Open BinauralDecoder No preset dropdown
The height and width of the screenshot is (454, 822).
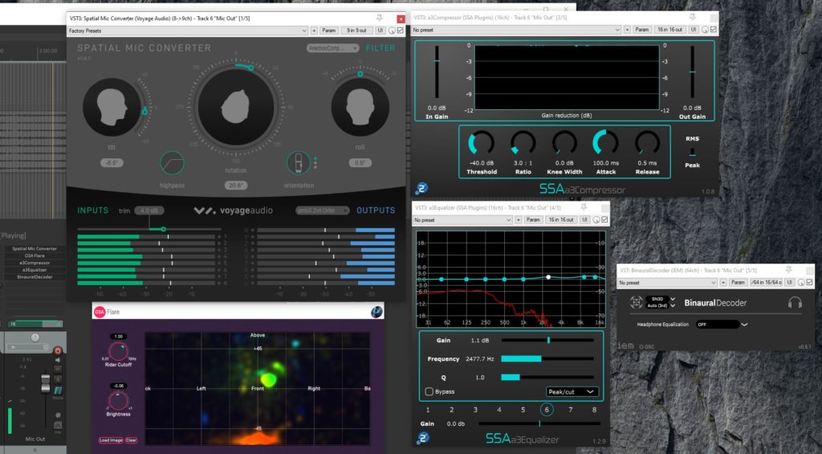(667, 282)
